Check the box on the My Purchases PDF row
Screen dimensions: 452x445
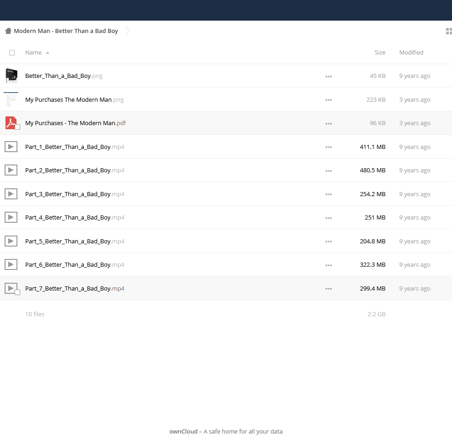coord(17,127)
